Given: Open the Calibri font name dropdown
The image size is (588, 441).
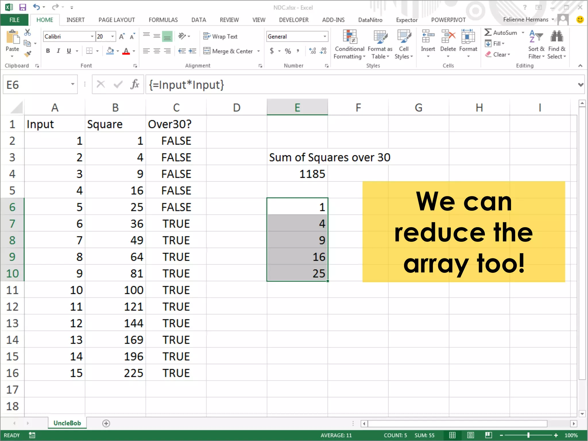Looking at the screenshot, I should [x=92, y=36].
